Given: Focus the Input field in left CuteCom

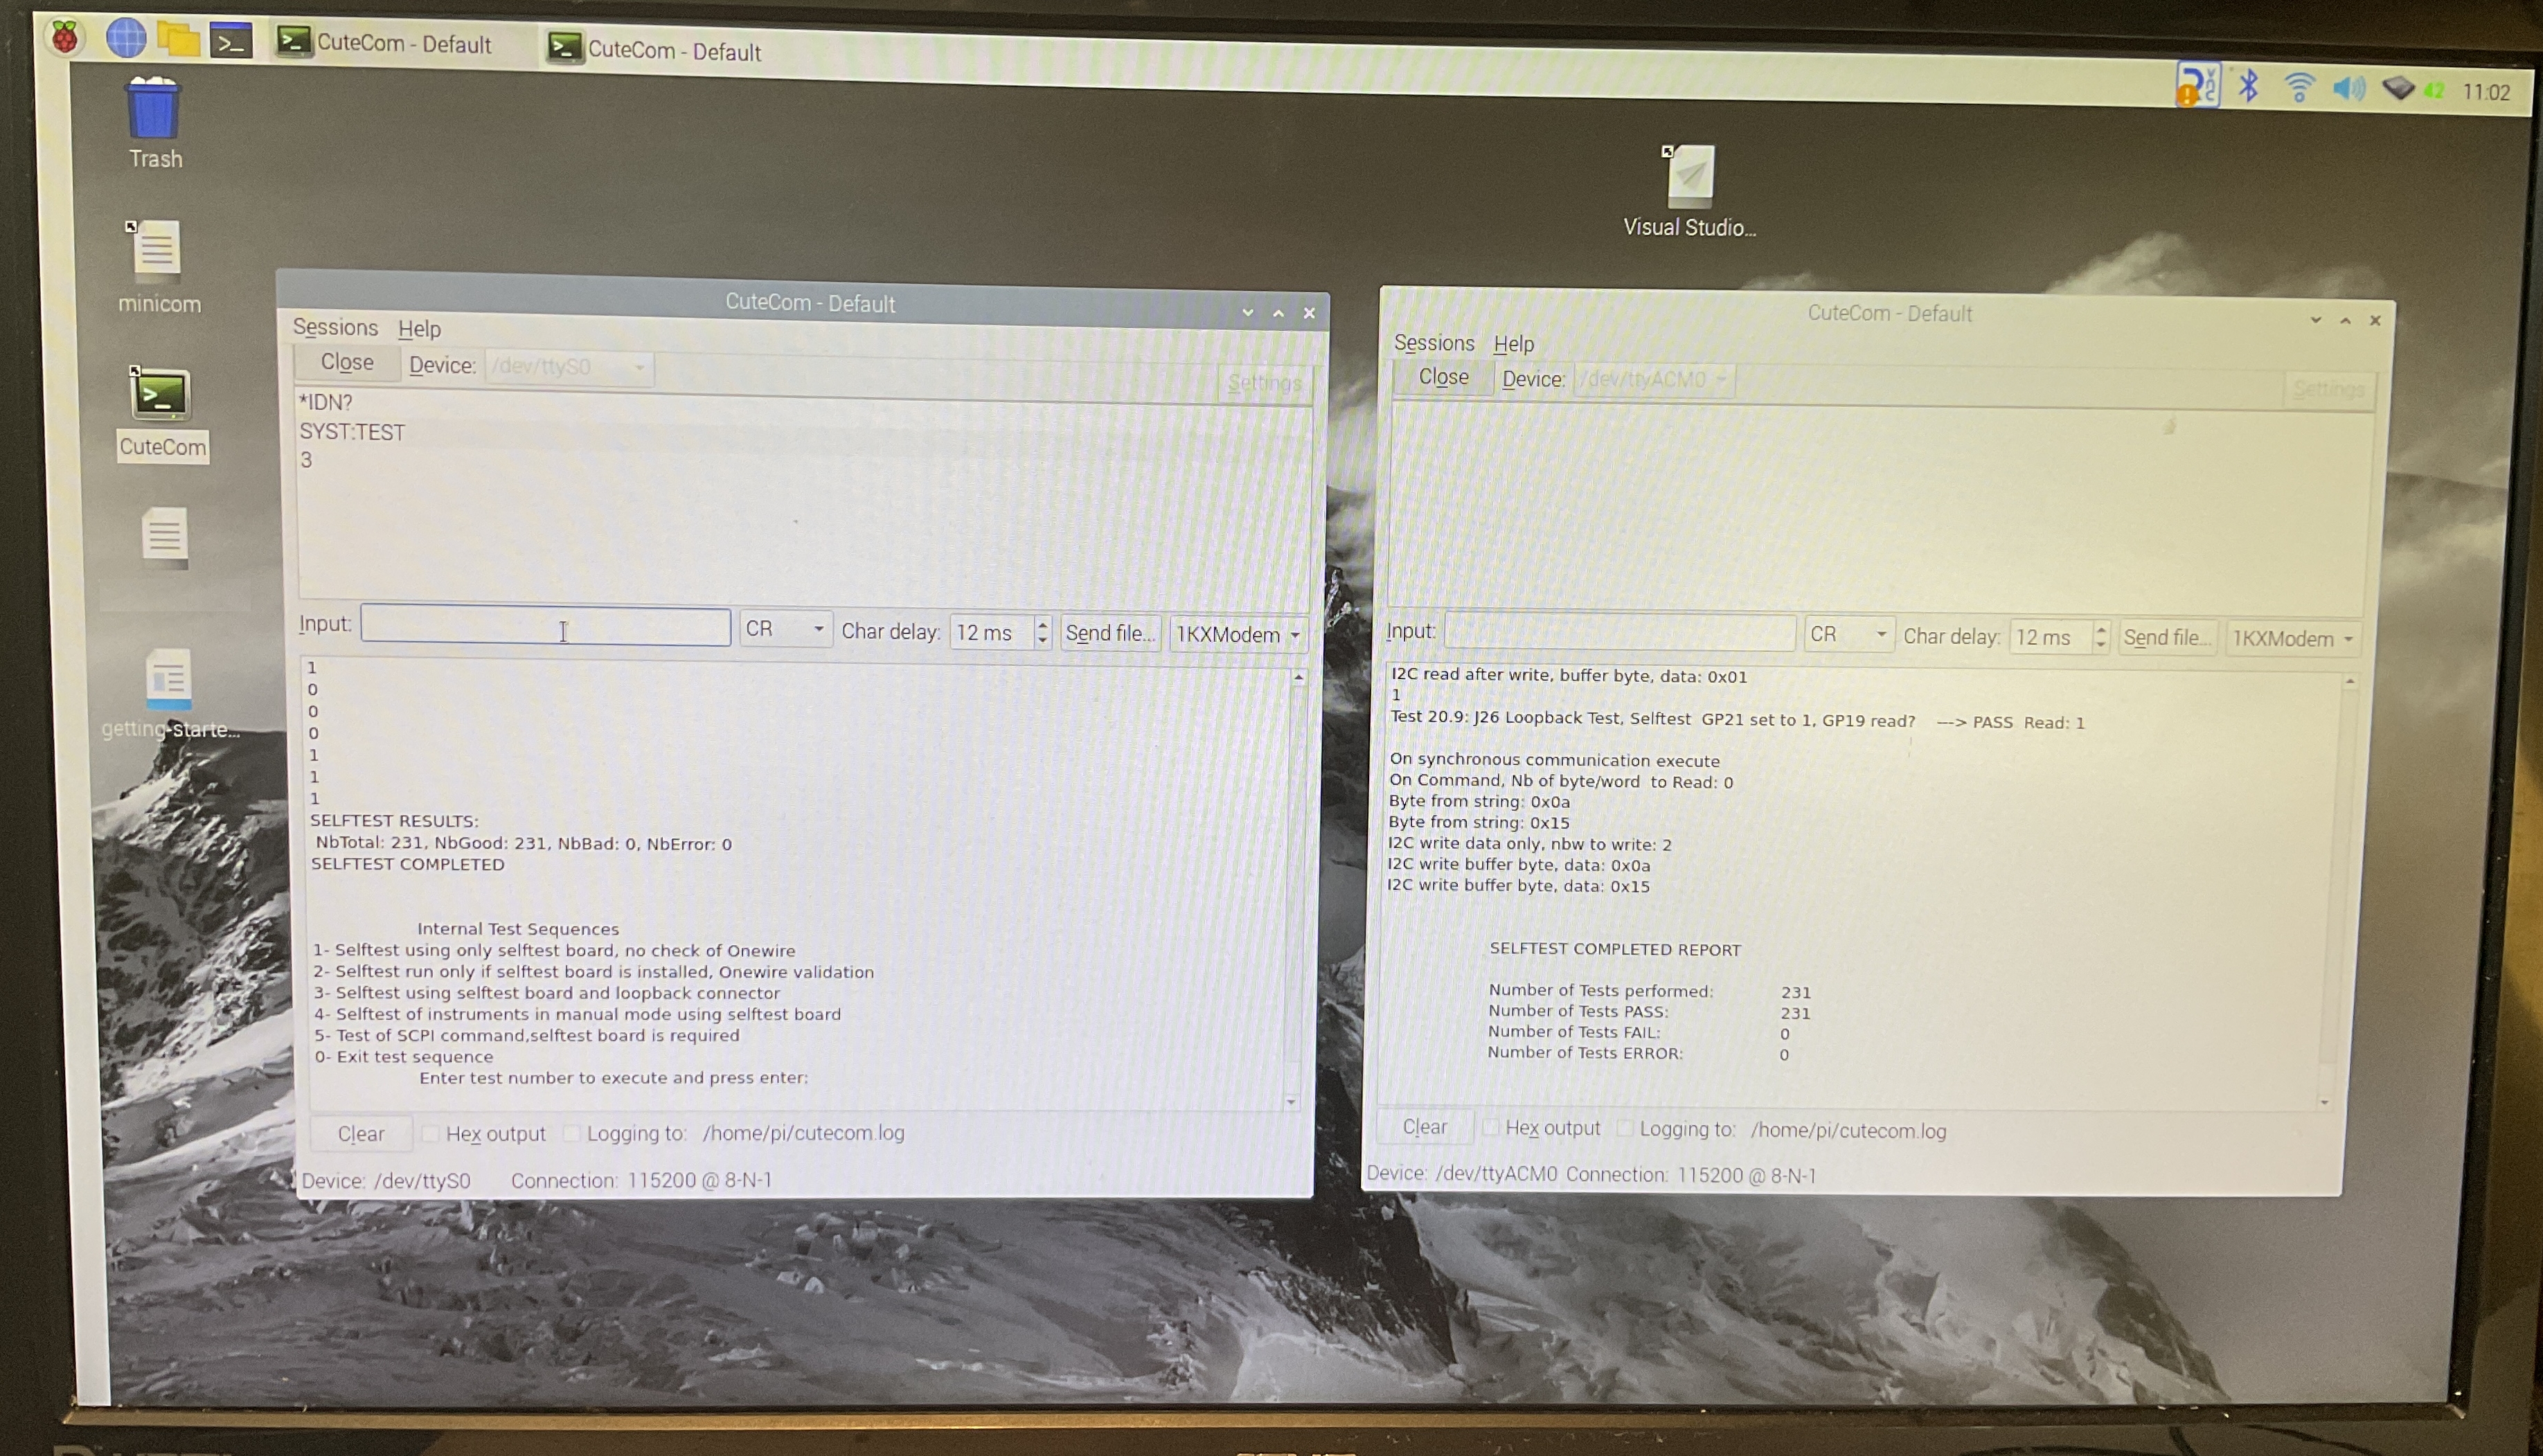Looking at the screenshot, I should (x=546, y=627).
